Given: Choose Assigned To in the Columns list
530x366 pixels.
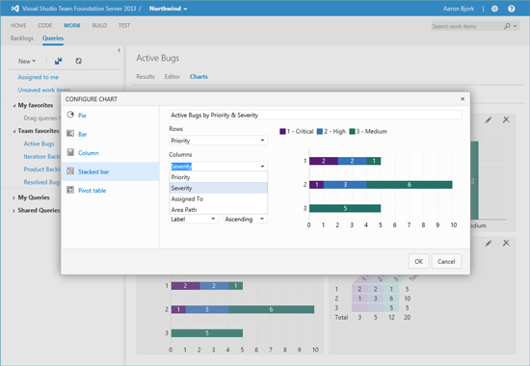Looking at the screenshot, I should 219,198.
